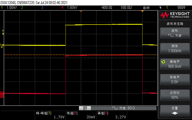Select channel 4 1.00V/ scale indicator
The image size is (192, 120).
[69, 8]
